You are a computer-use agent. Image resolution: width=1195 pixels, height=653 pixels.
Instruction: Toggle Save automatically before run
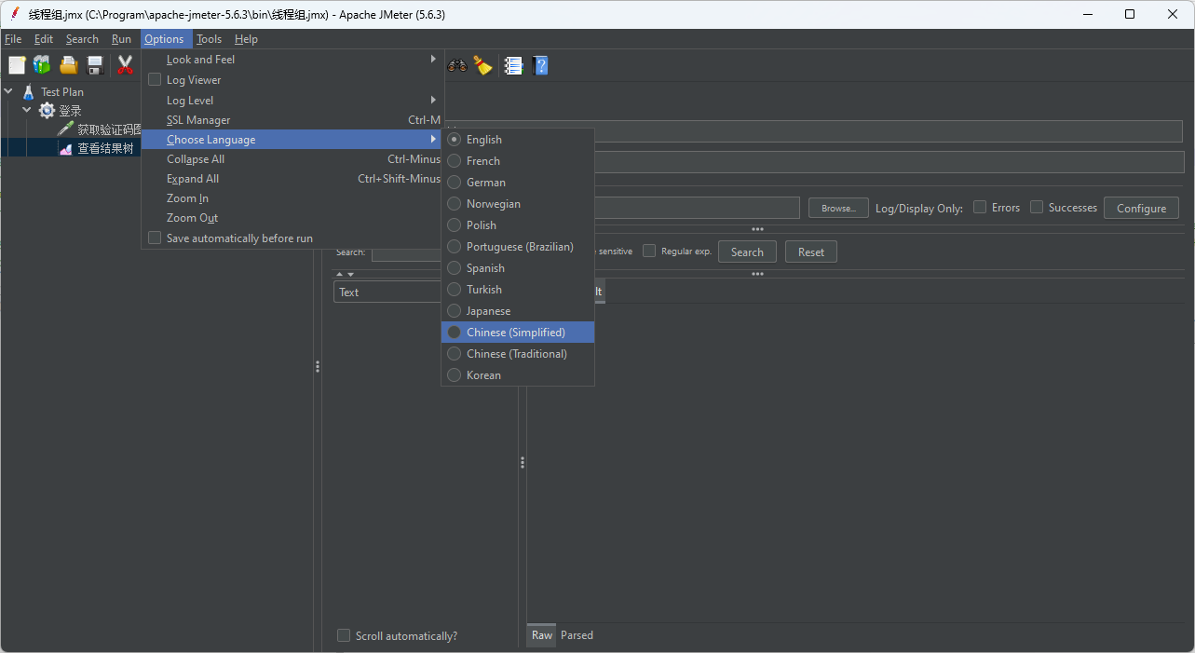(155, 238)
